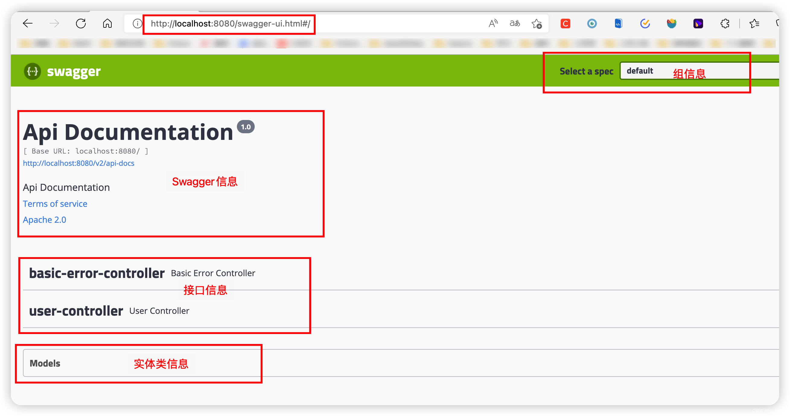Open the translate page icon
790x416 pixels.
click(x=514, y=23)
